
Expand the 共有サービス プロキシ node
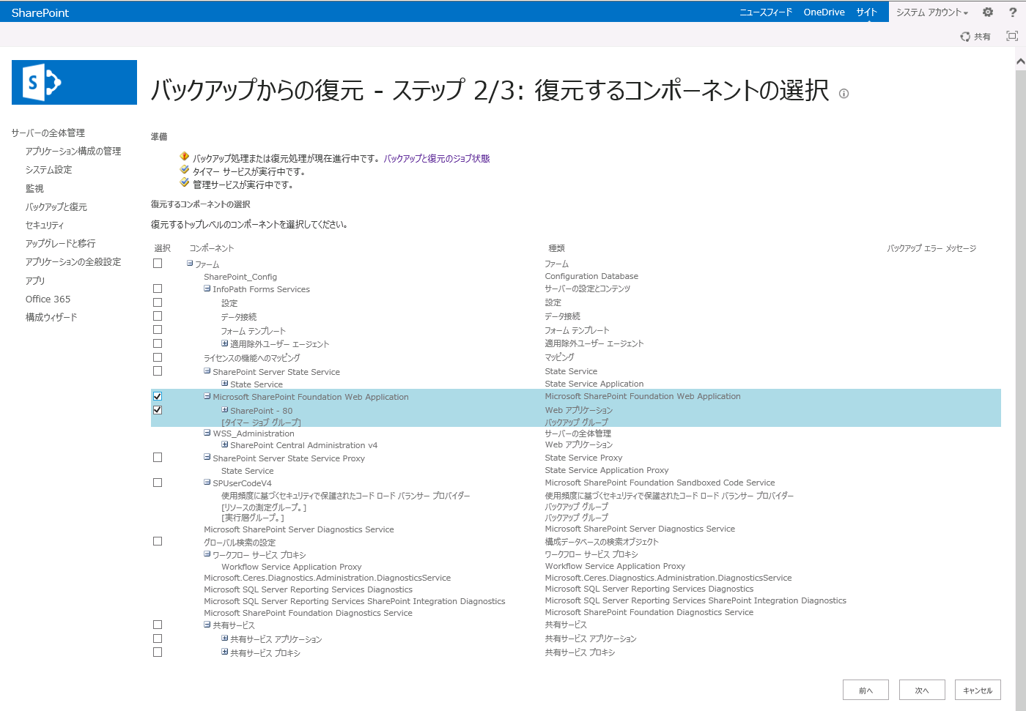(225, 652)
